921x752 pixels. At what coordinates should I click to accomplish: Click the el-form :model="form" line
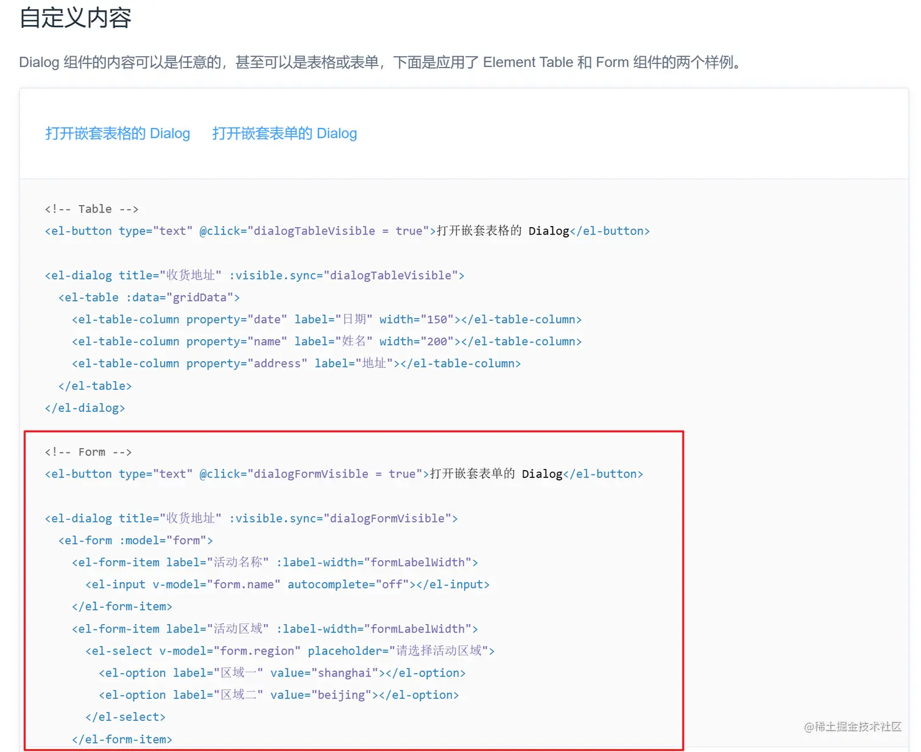coord(135,540)
